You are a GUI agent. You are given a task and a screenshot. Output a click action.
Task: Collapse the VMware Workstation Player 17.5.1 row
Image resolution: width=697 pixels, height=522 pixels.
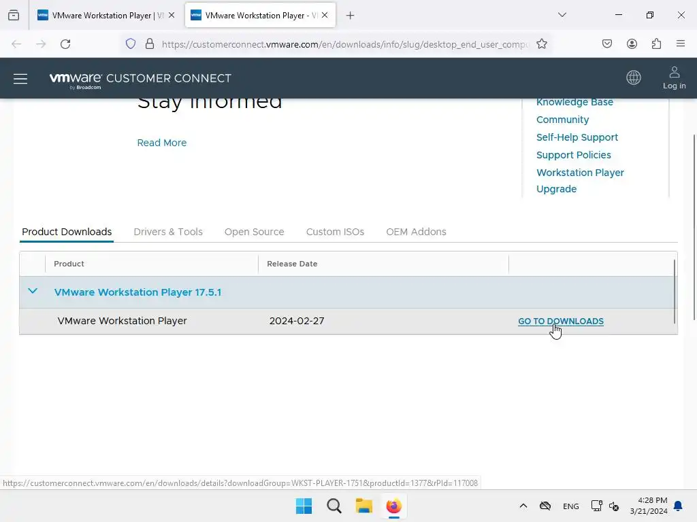tap(33, 291)
